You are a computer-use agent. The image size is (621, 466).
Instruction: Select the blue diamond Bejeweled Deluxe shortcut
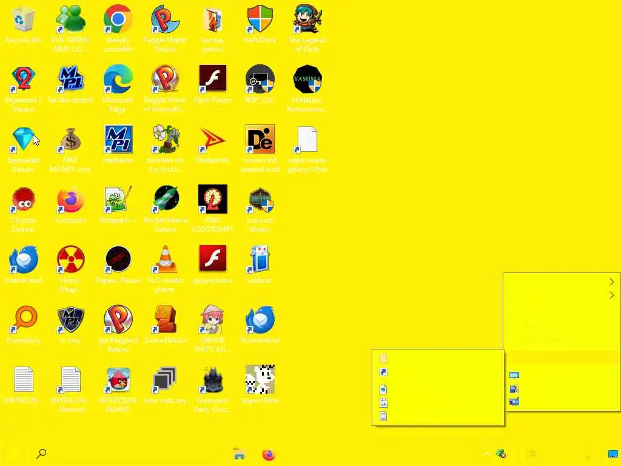pos(23,139)
